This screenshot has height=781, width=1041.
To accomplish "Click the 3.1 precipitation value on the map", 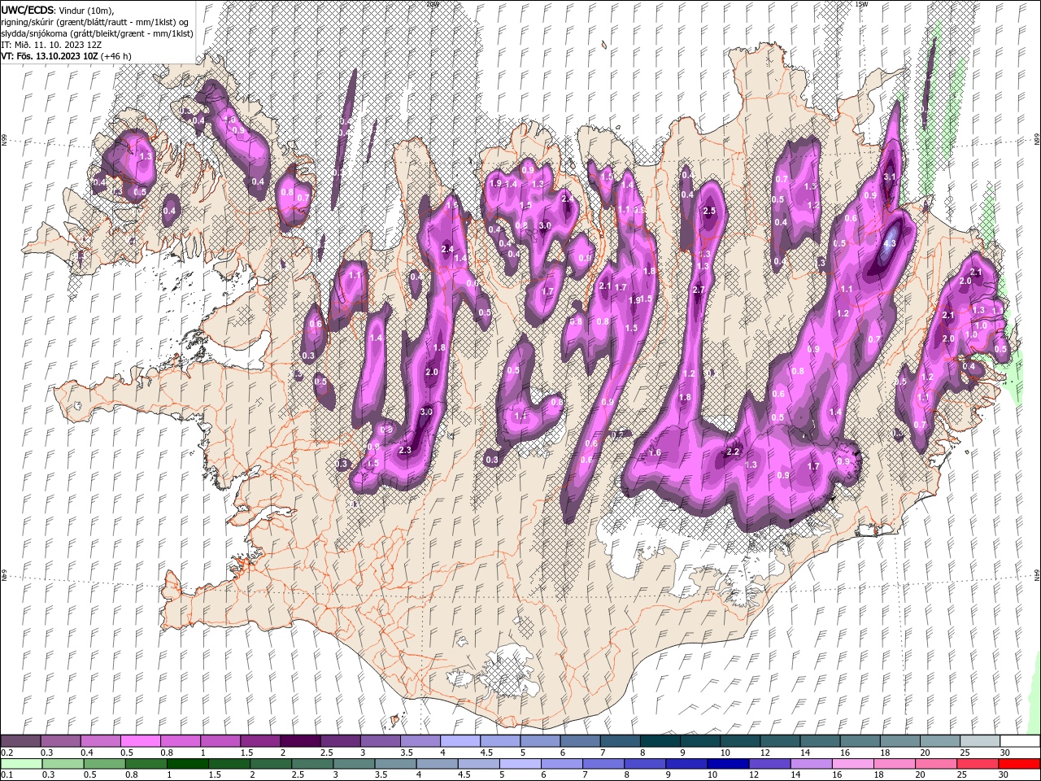I will pyautogui.click(x=889, y=177).
